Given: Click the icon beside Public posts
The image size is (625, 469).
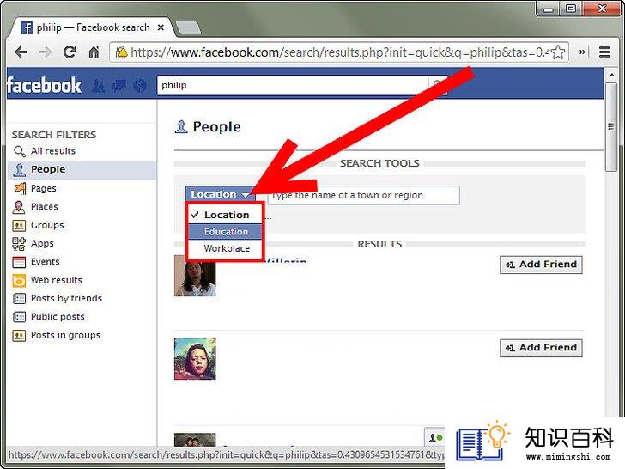Looking at the screenshot, I should point(19,317).
